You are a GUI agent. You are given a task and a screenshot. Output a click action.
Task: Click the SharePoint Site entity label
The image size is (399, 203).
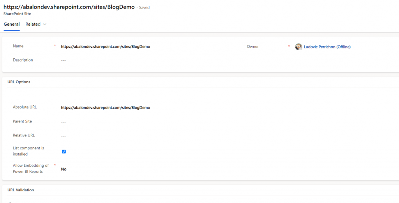(x=17, y=14)
